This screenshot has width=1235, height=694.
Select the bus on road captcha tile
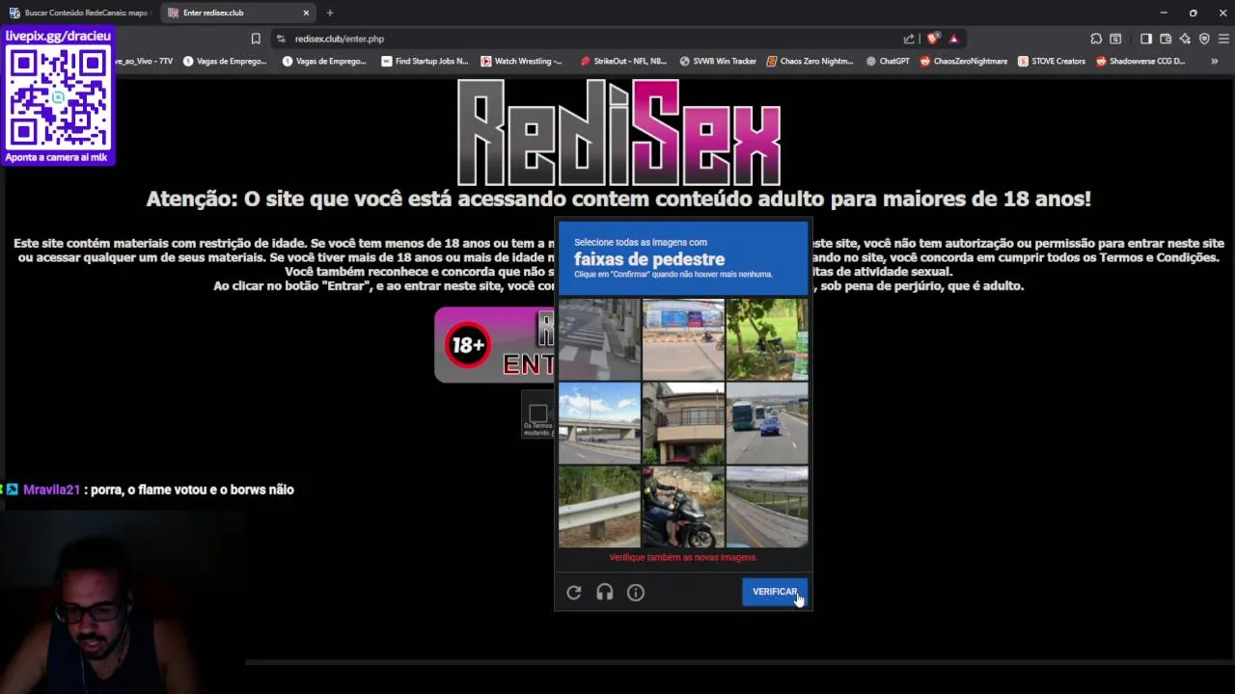767,423
